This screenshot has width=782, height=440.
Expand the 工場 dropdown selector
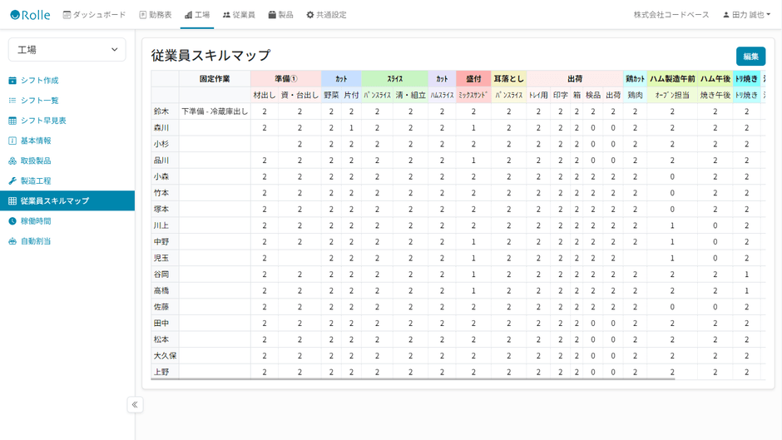pyautogui.click(x=67, y=50)
